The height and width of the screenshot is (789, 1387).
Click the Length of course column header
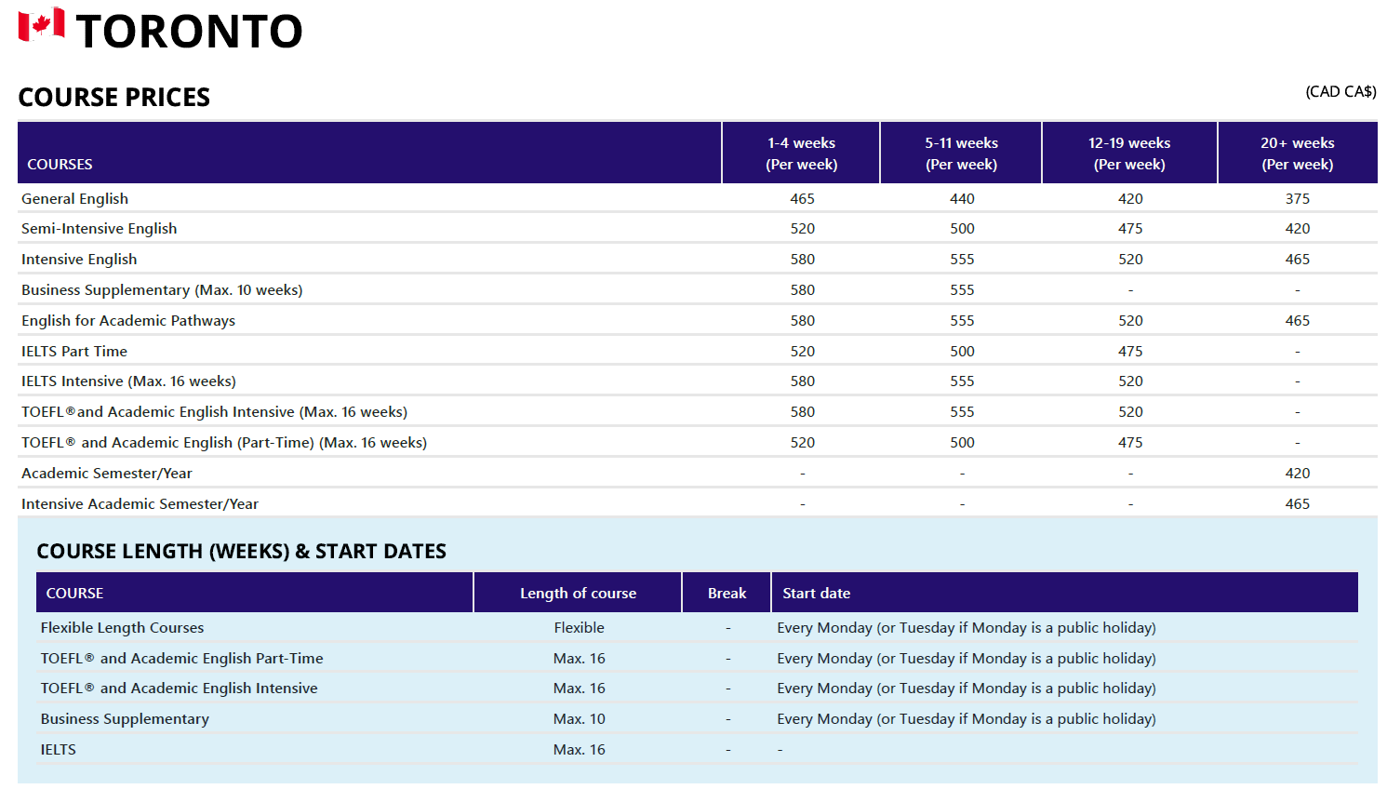coord(578,594)
